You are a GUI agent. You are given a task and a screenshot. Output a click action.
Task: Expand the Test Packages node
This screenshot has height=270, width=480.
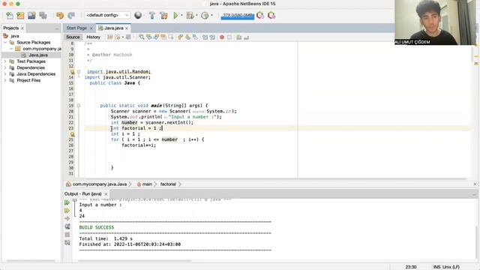5,61
